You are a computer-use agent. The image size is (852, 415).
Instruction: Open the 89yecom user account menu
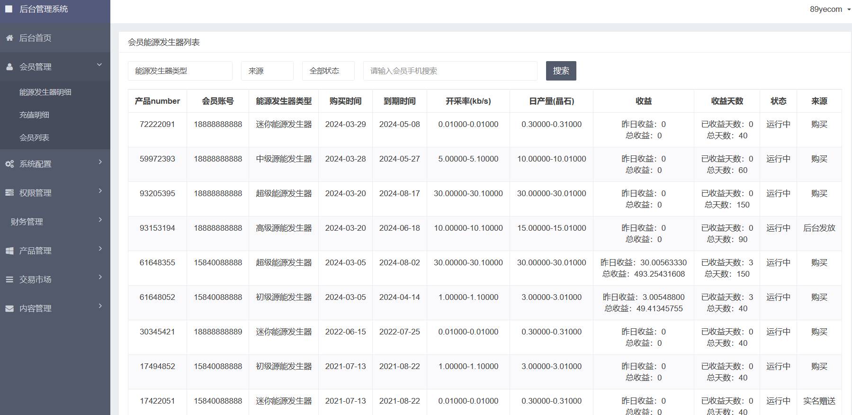829,9
